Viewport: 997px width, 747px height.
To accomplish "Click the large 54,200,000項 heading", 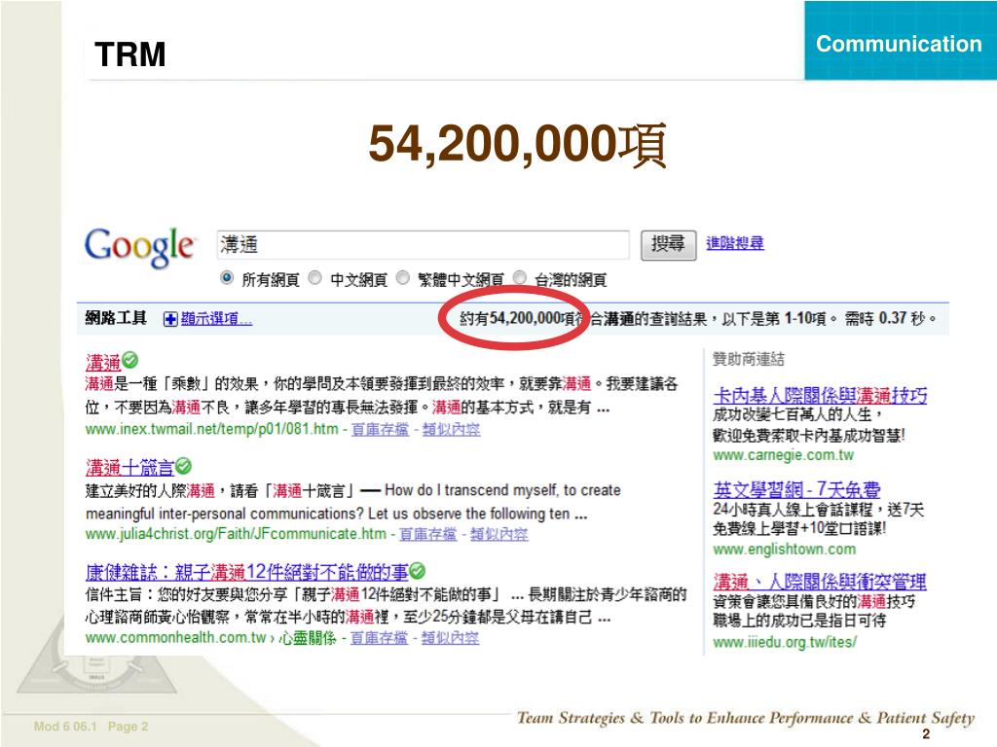I will (517, 144).
